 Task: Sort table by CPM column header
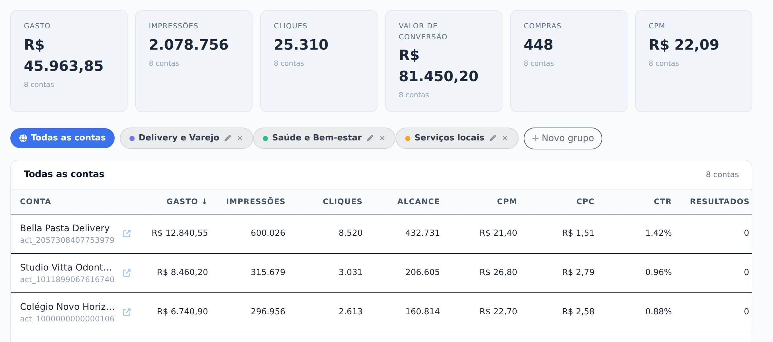click(x=507, y=202)
